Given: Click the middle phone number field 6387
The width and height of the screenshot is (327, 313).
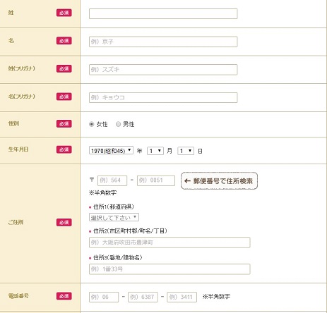Looking at the screenshot, I should pos(143,297).
